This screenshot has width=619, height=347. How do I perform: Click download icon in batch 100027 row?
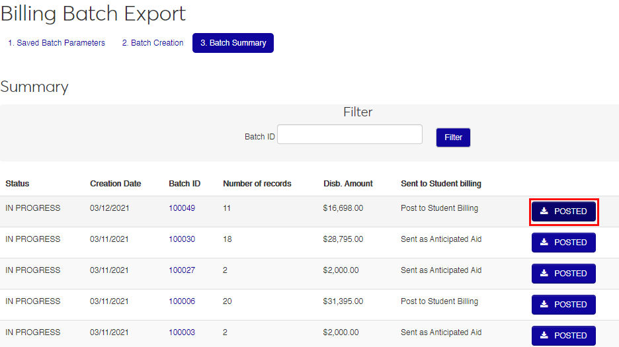coord(544,274)
